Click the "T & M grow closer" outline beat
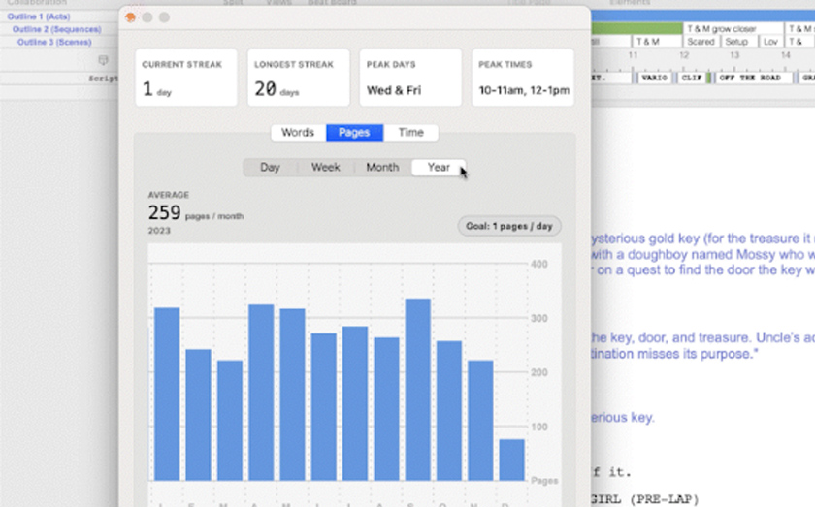 point(722,30)
